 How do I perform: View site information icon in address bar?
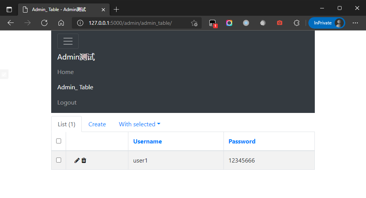point(80,23)
